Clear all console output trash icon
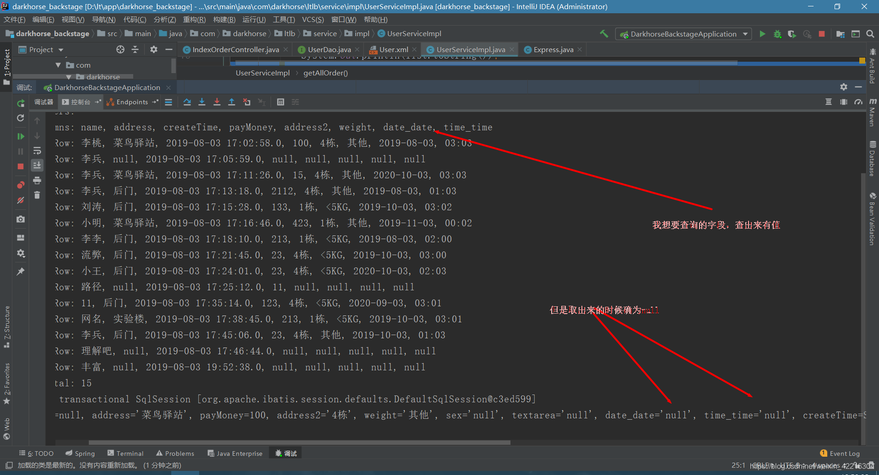The height and width of the screenshot is (475, 879). 37,195
